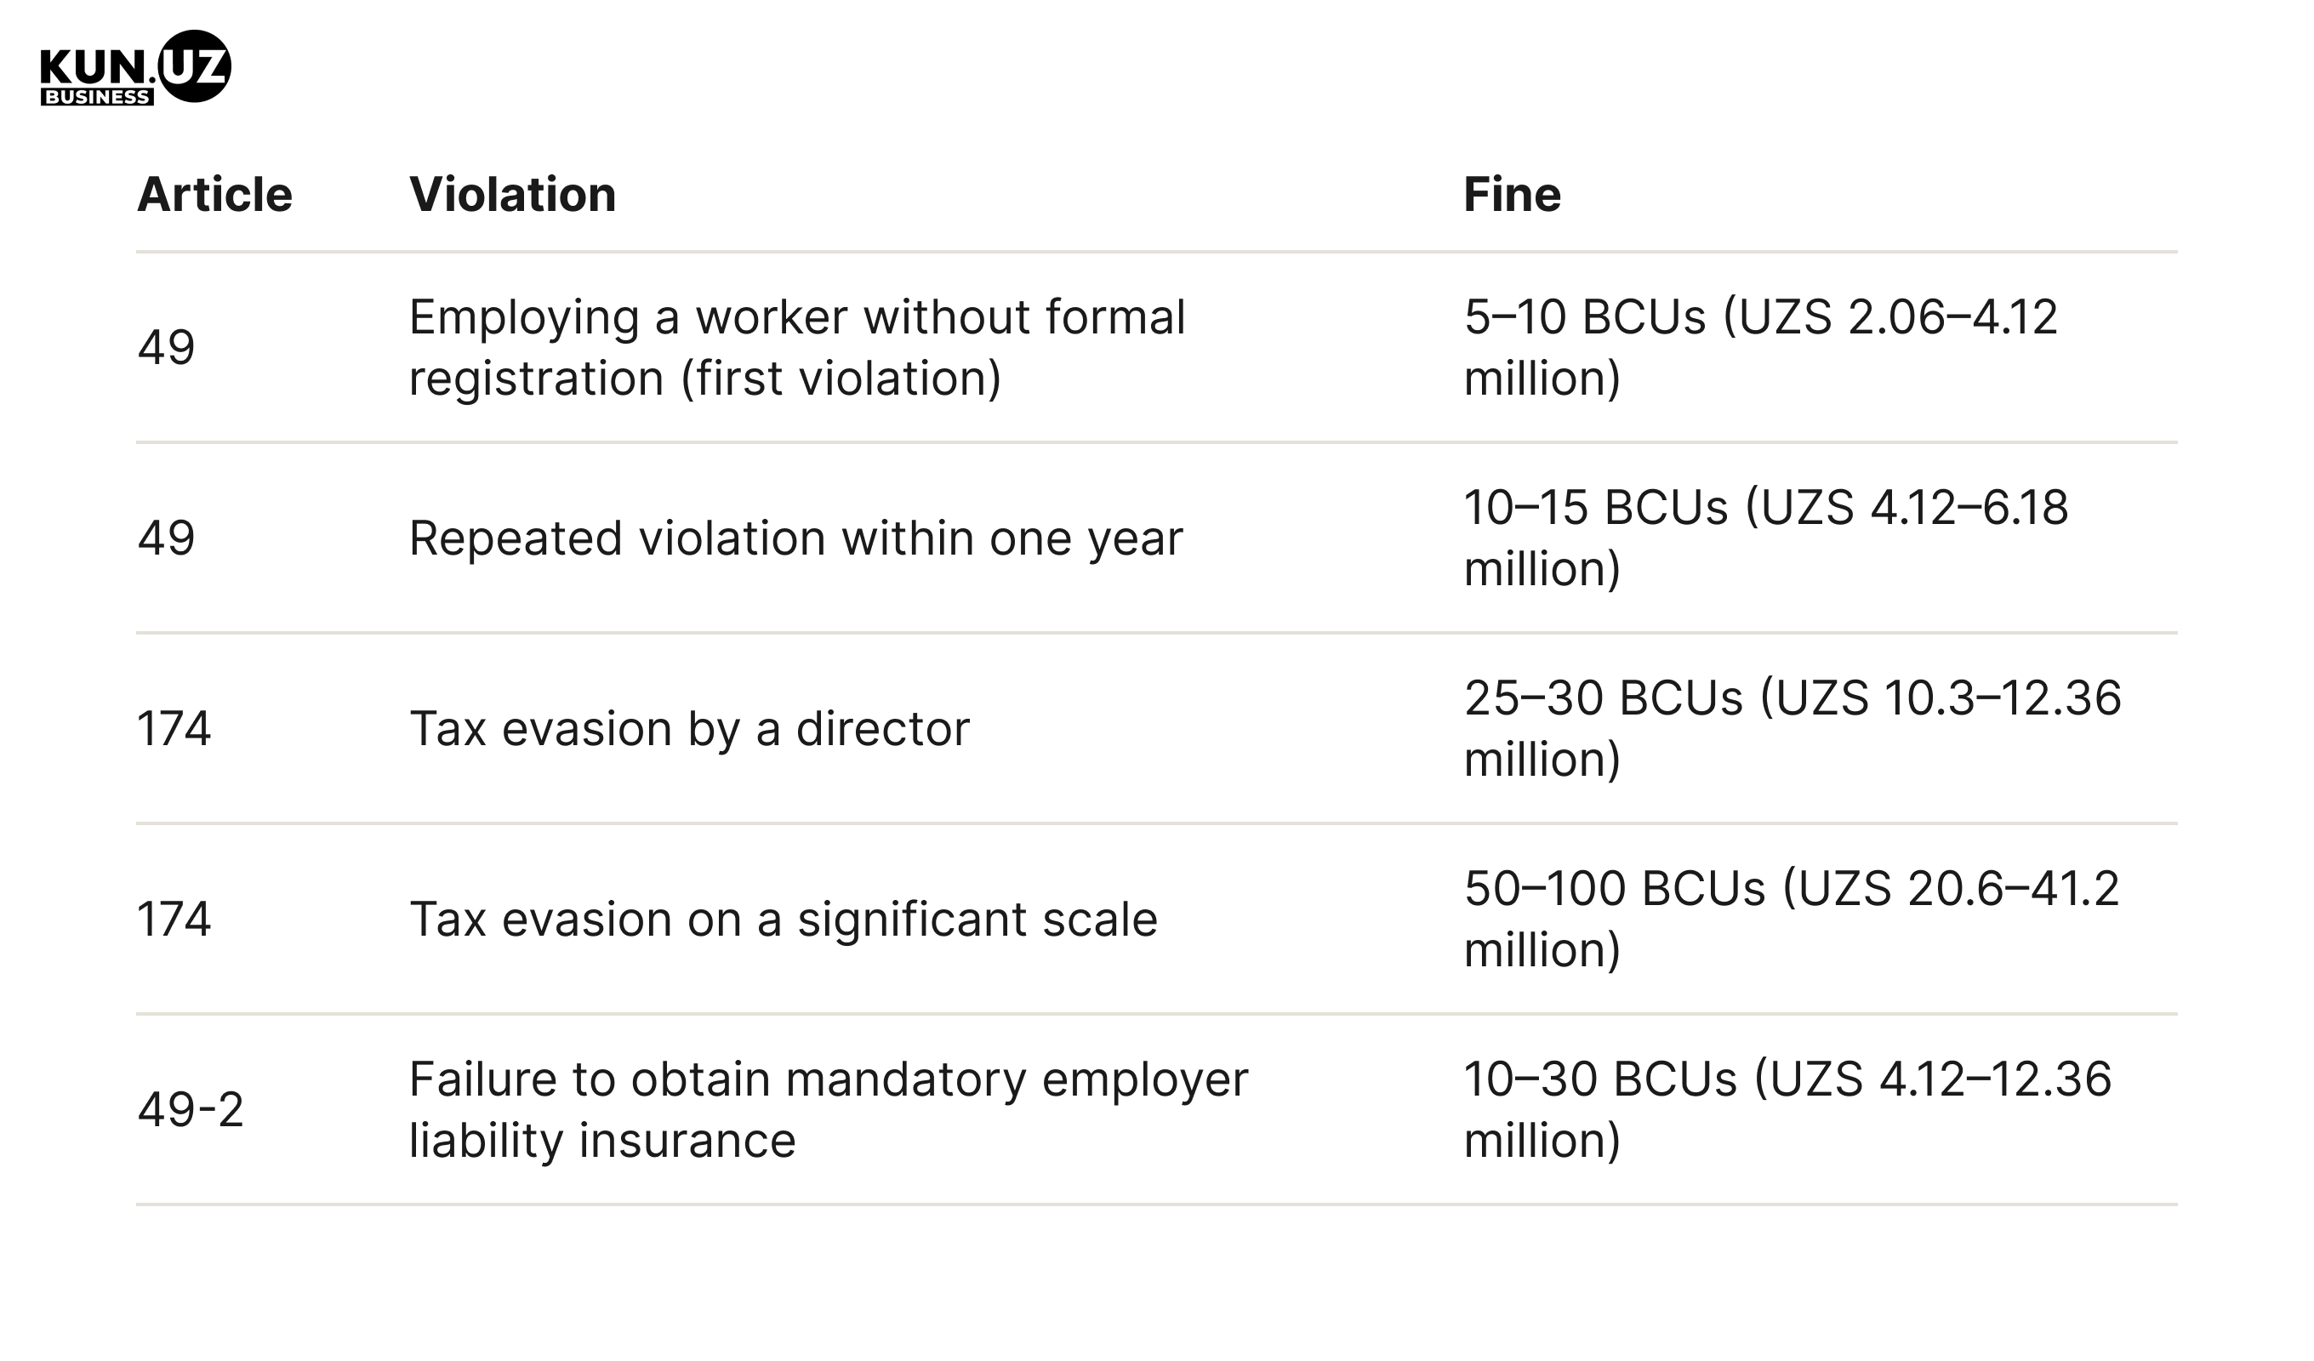Click article 174 beside significant scale row
Image resolution: width=2314 pixels, height=1361 pixels.
[174, 919]
